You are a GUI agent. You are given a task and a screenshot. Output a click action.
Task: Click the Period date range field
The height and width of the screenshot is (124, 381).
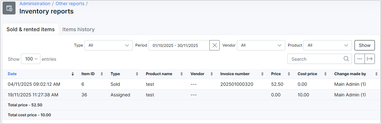[x=179, y=45]
